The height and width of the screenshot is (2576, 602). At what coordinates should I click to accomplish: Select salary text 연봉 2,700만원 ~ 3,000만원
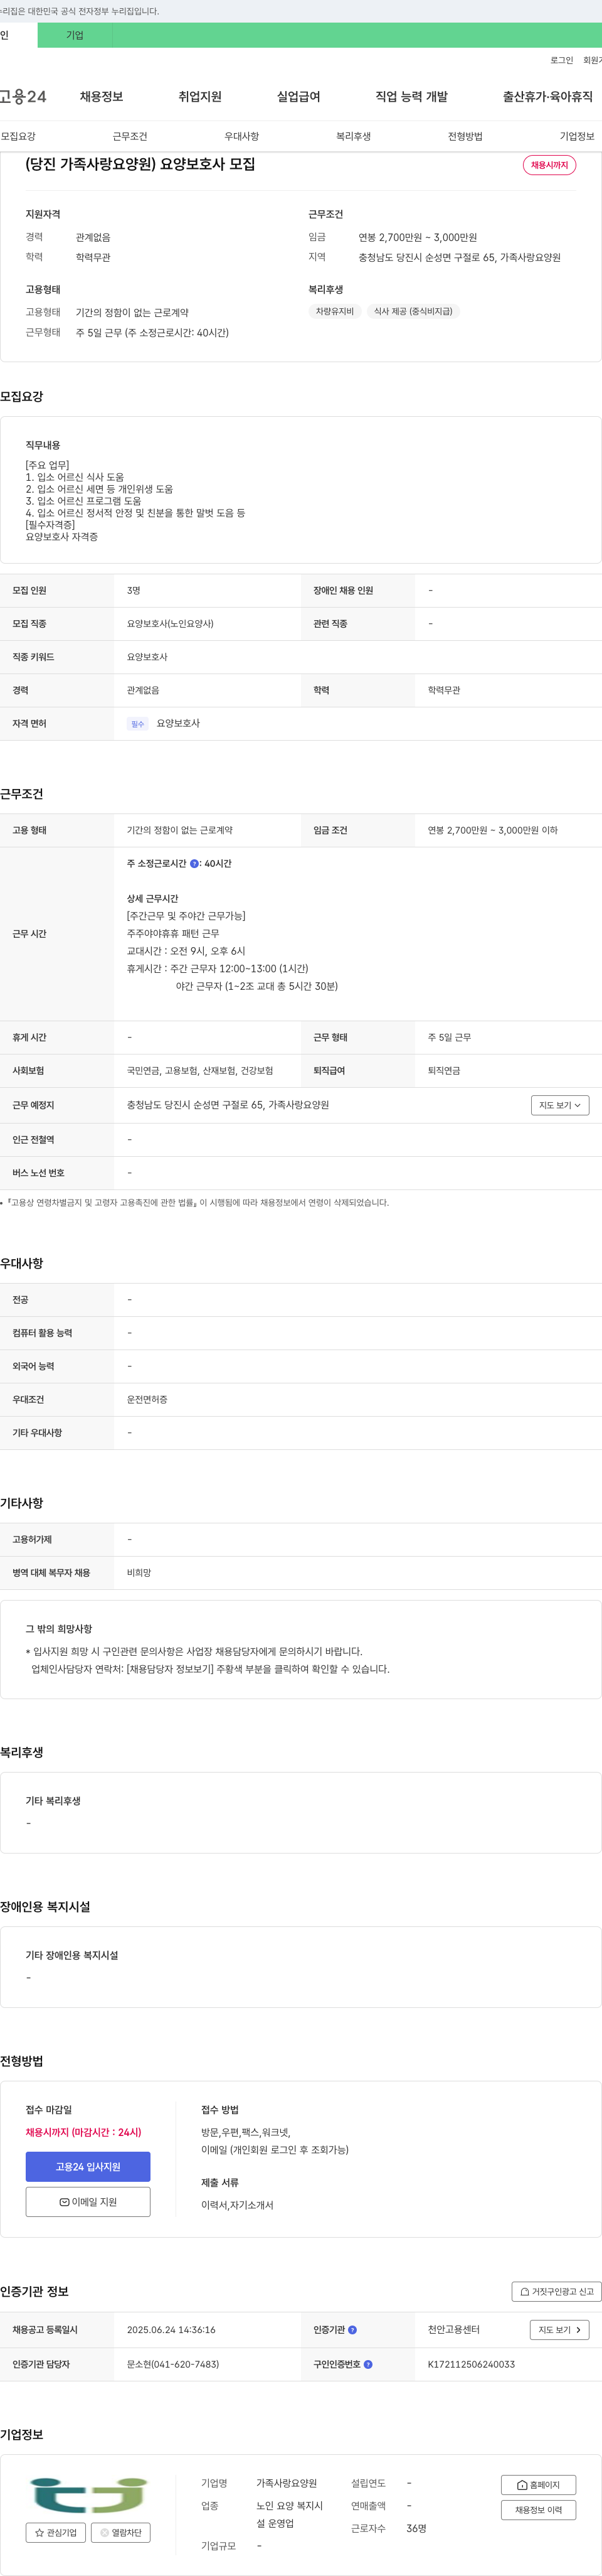click(417, 237)
